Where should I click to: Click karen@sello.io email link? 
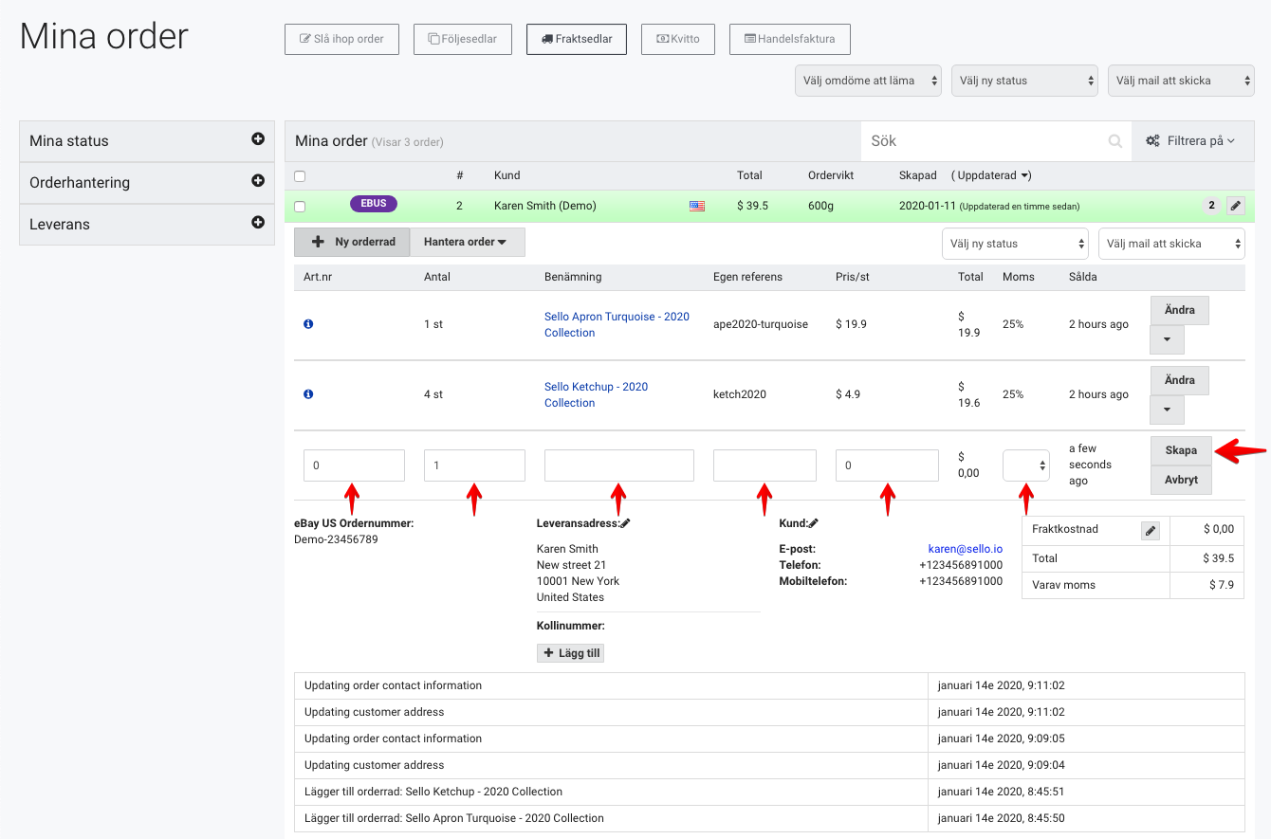[x=965, y=549]
